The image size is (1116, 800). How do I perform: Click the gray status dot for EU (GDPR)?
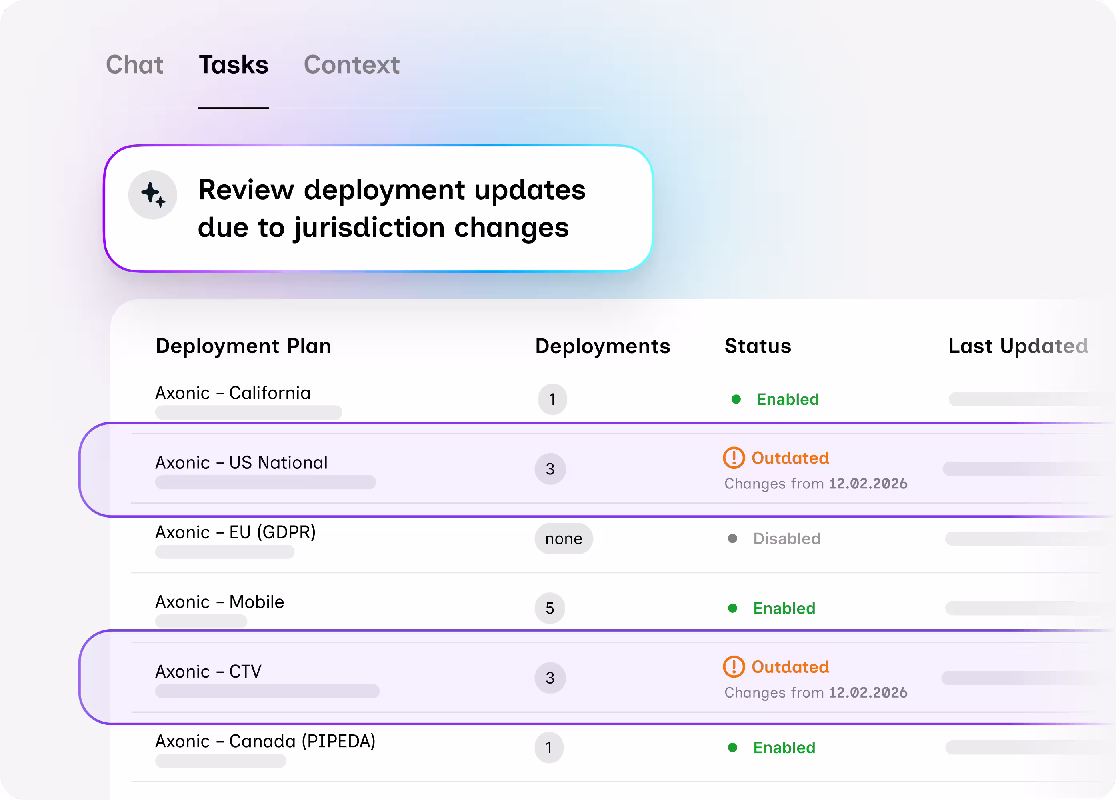(733, 539)
